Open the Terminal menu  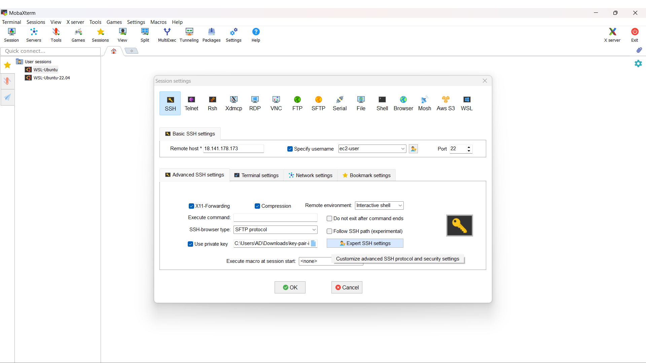(11, 22)
